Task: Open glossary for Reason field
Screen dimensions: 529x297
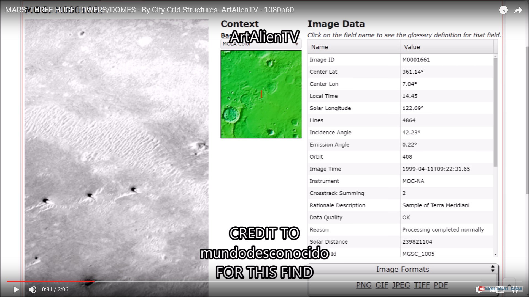Action: (319, 229)
